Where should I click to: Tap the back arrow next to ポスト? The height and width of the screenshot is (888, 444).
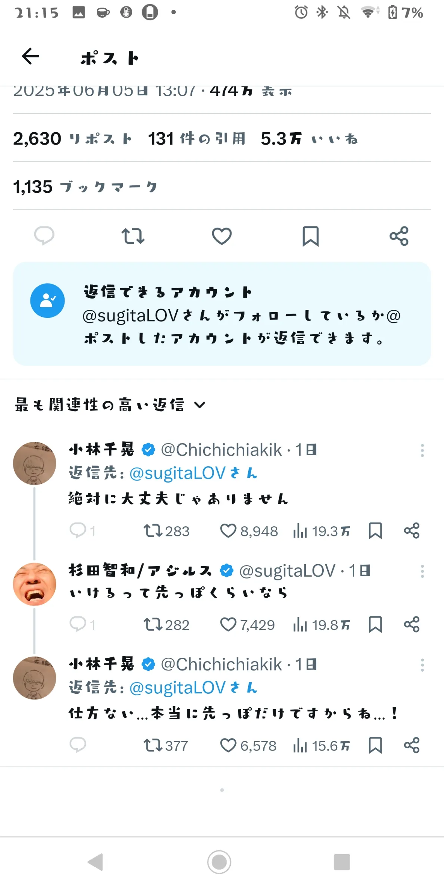pyautogui.click(x=30, y=56)
